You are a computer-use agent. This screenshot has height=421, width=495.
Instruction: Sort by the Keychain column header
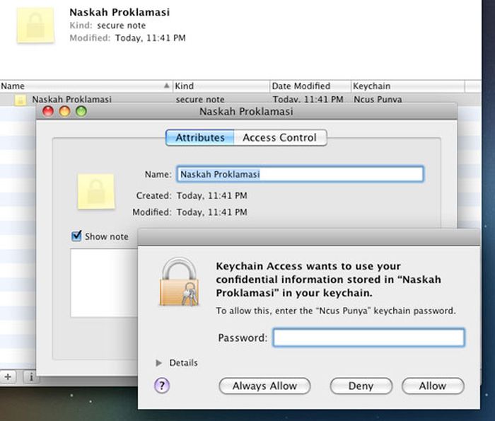point(407,86)
